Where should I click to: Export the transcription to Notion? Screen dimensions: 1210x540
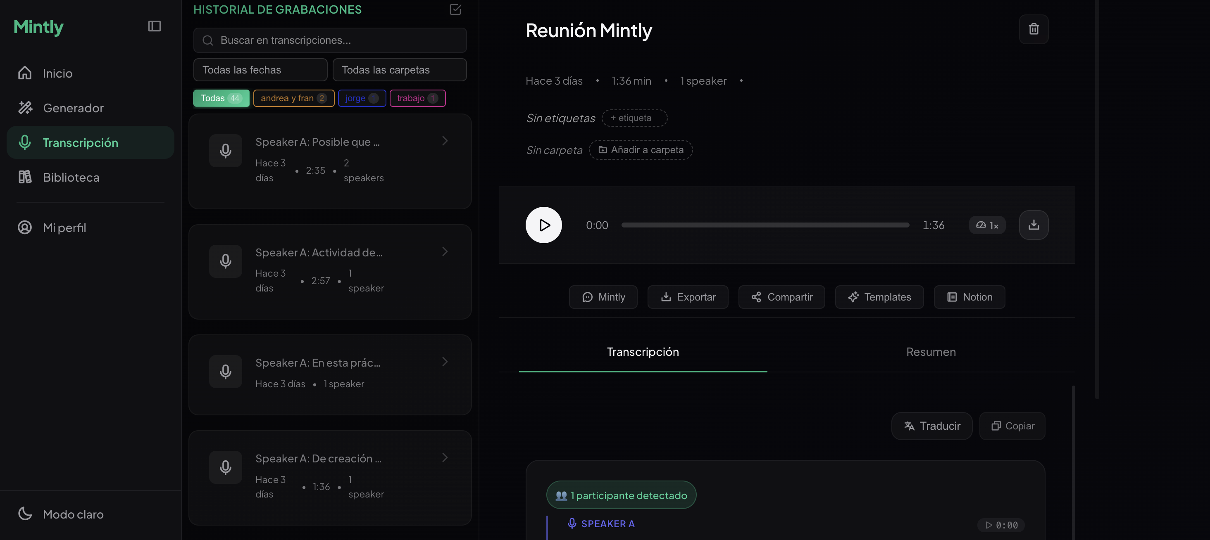969,296
